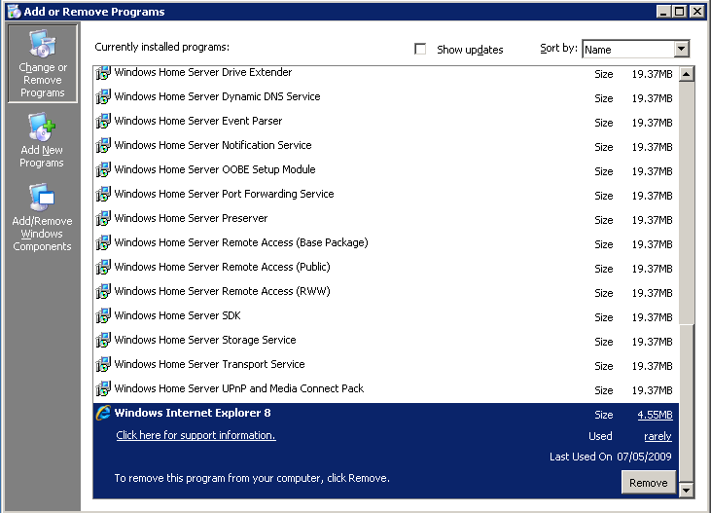711x513 pixels.
Task: Click installer icon for Remote Access (Base Package)
Action: coord(103,243)
